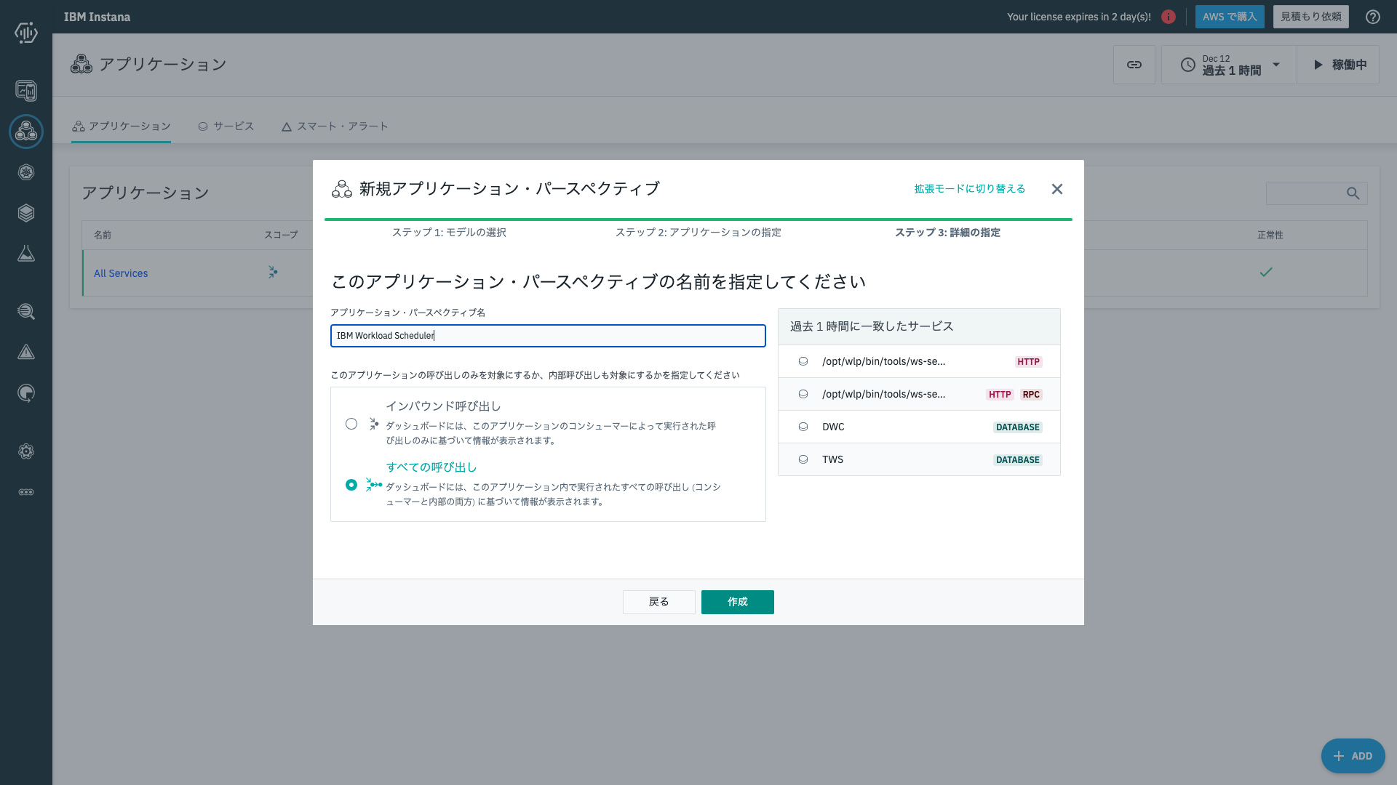Select the Applications sidebar icon
1397x785 pixels.
click(x=26, y=132)
